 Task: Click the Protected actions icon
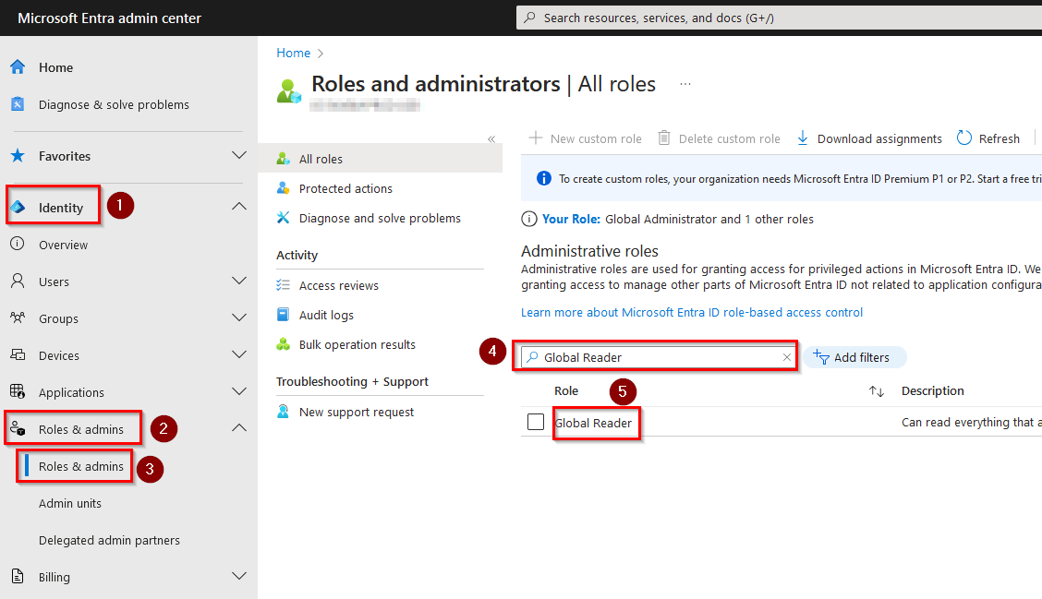284,188
